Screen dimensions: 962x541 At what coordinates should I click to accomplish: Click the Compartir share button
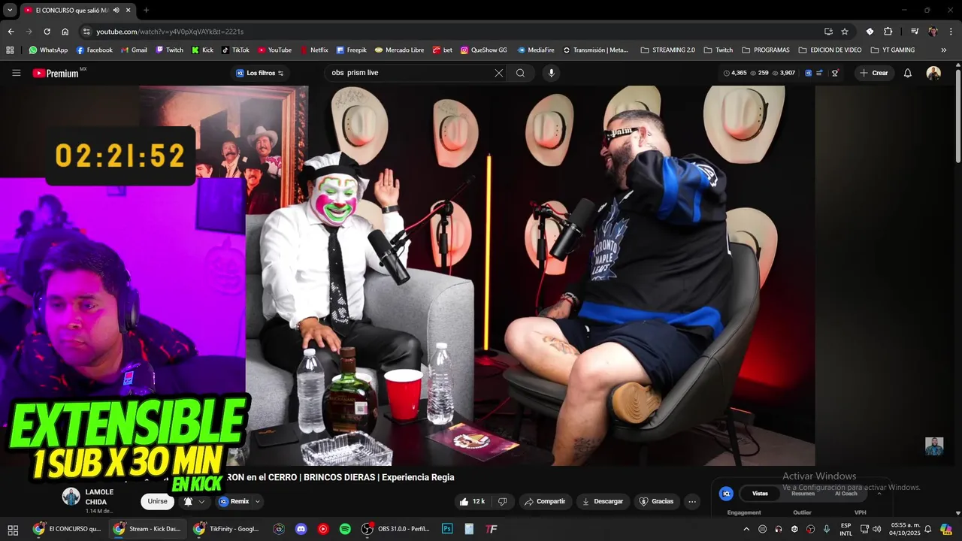(545, 501)
